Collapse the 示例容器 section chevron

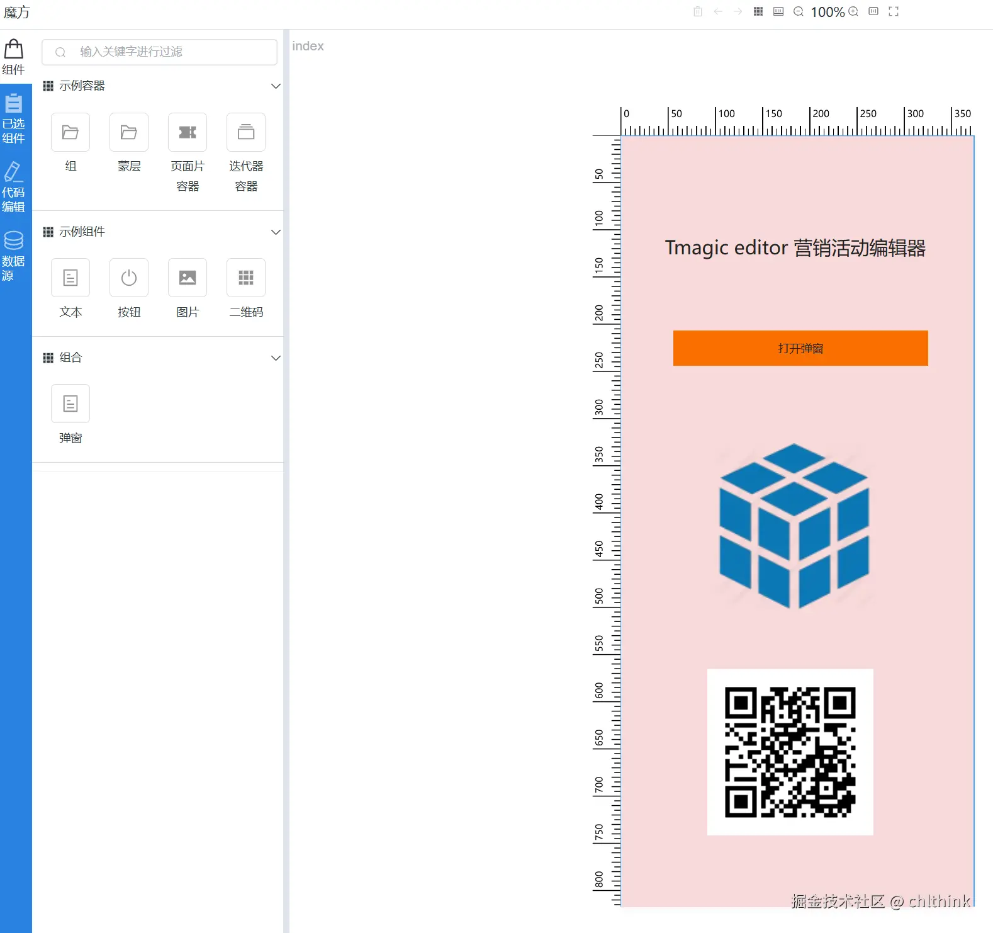coord(276,86)
